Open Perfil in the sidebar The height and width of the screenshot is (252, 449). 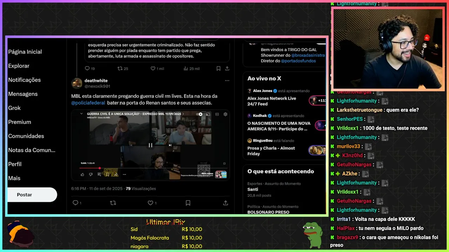(x=15, y=164)
